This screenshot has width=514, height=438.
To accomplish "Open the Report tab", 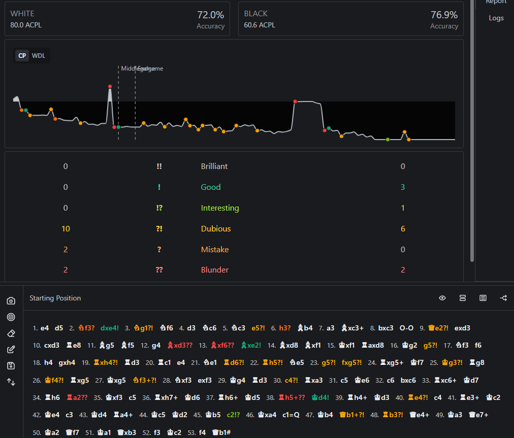I will 496,2.
